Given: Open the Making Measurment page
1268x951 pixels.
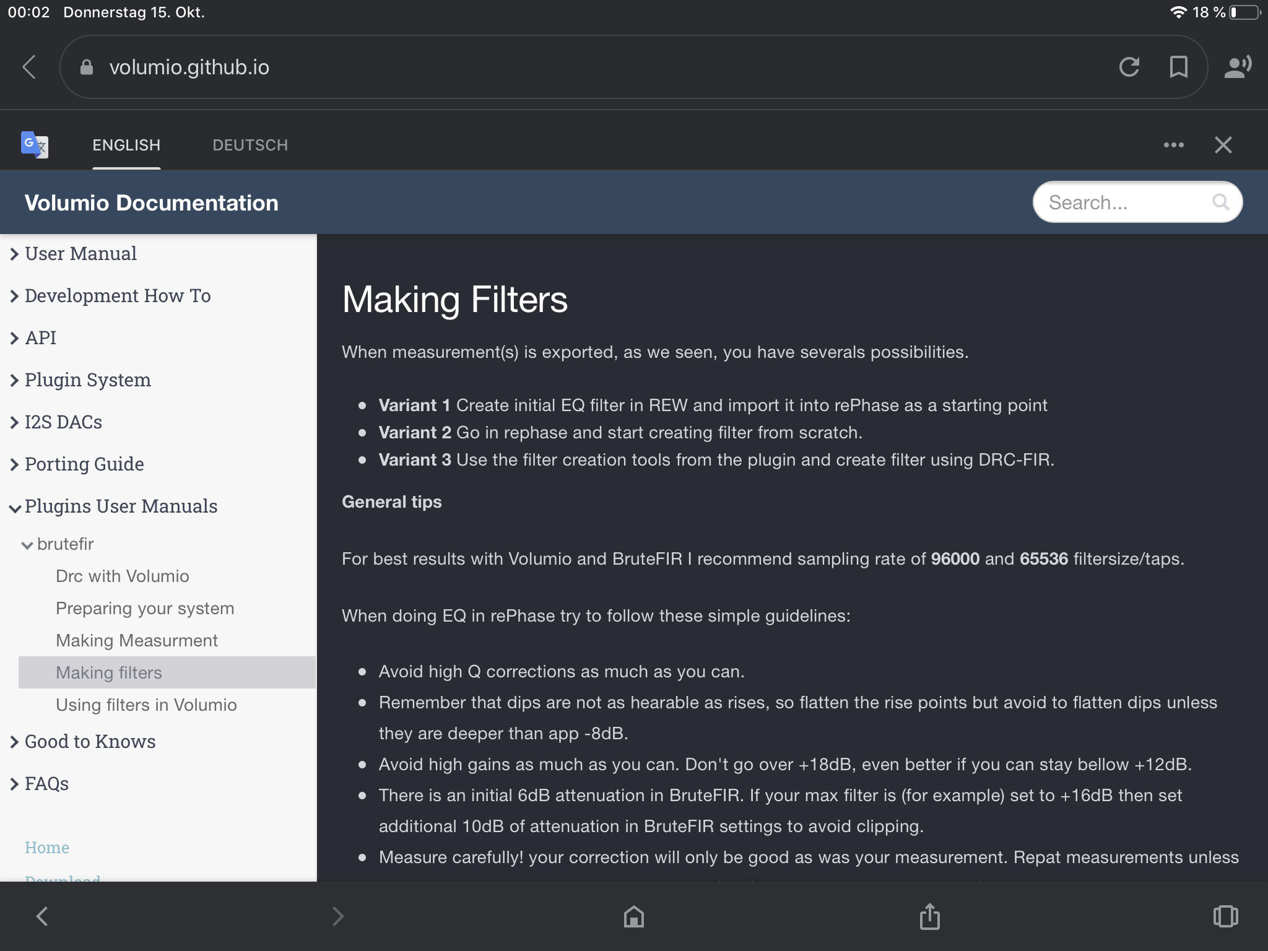Looking at the screenshot, I should (137, 640).
